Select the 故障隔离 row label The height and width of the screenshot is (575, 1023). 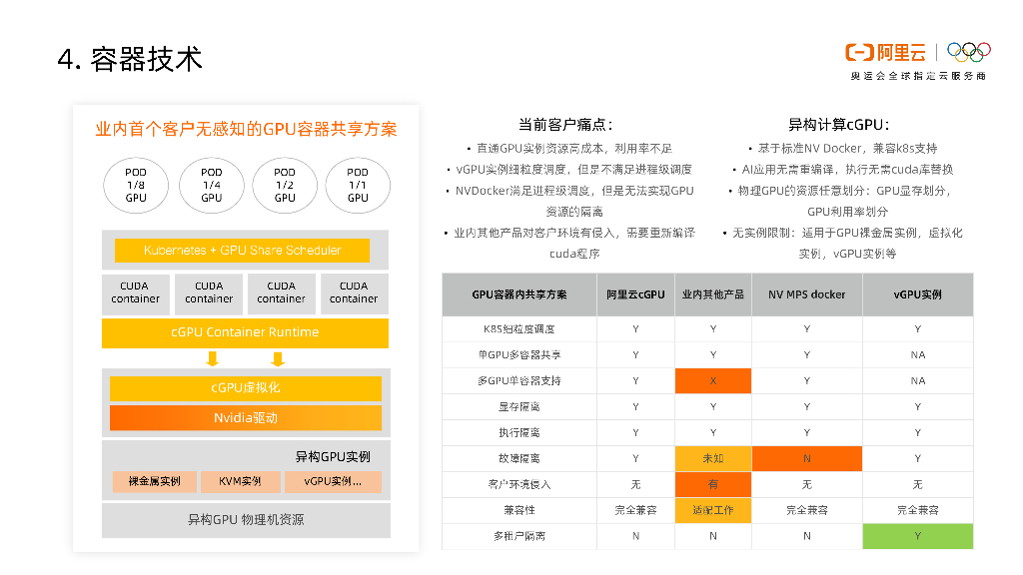pos(519,459)
